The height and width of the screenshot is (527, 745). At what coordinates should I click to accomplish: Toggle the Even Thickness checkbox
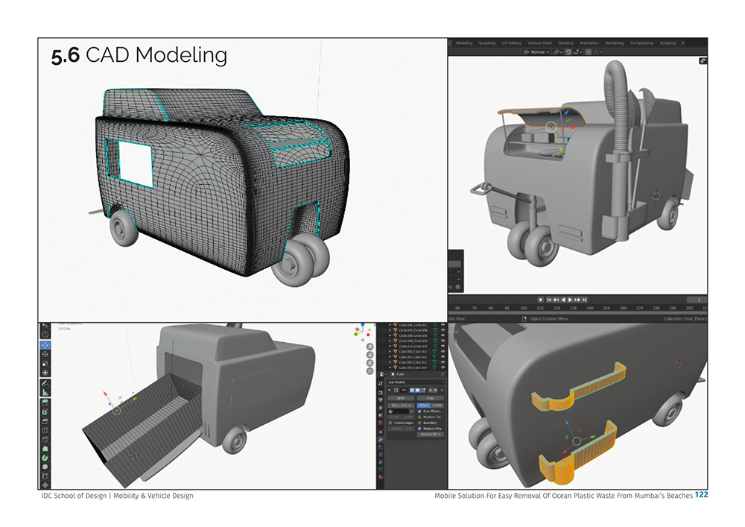point(419,411)
